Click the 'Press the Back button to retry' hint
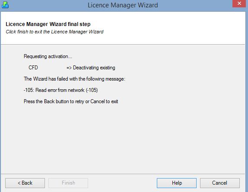The height and width of the screenshot is (192, 248). coord(71,101)
